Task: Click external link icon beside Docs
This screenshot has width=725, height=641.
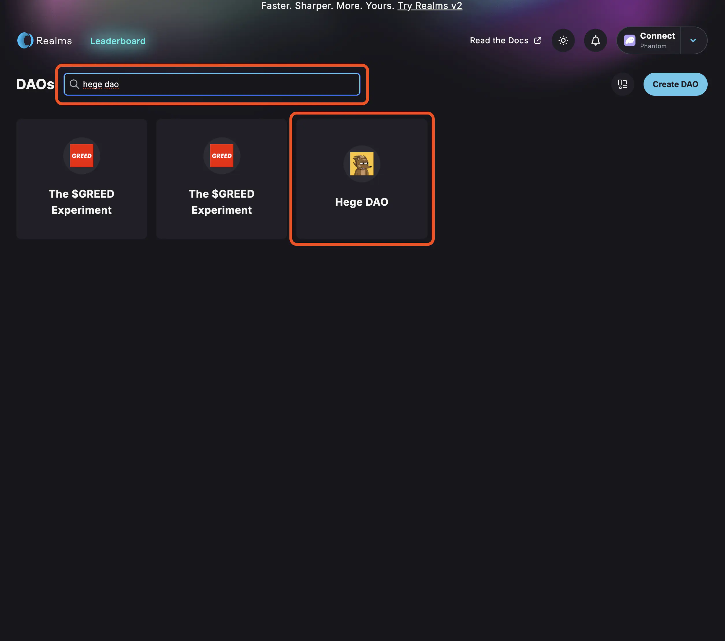Action: 538,41
